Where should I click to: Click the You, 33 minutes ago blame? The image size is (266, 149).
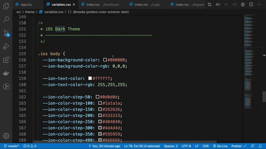(x=104, y=146)
